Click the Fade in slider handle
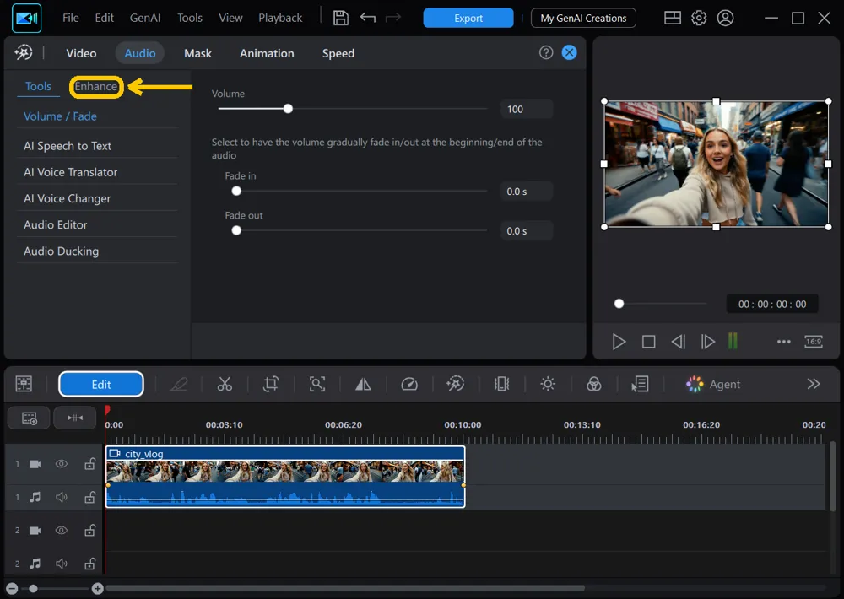Image resolution: width=844 pixels, height=599 pixels. click(x=236, y=191)
